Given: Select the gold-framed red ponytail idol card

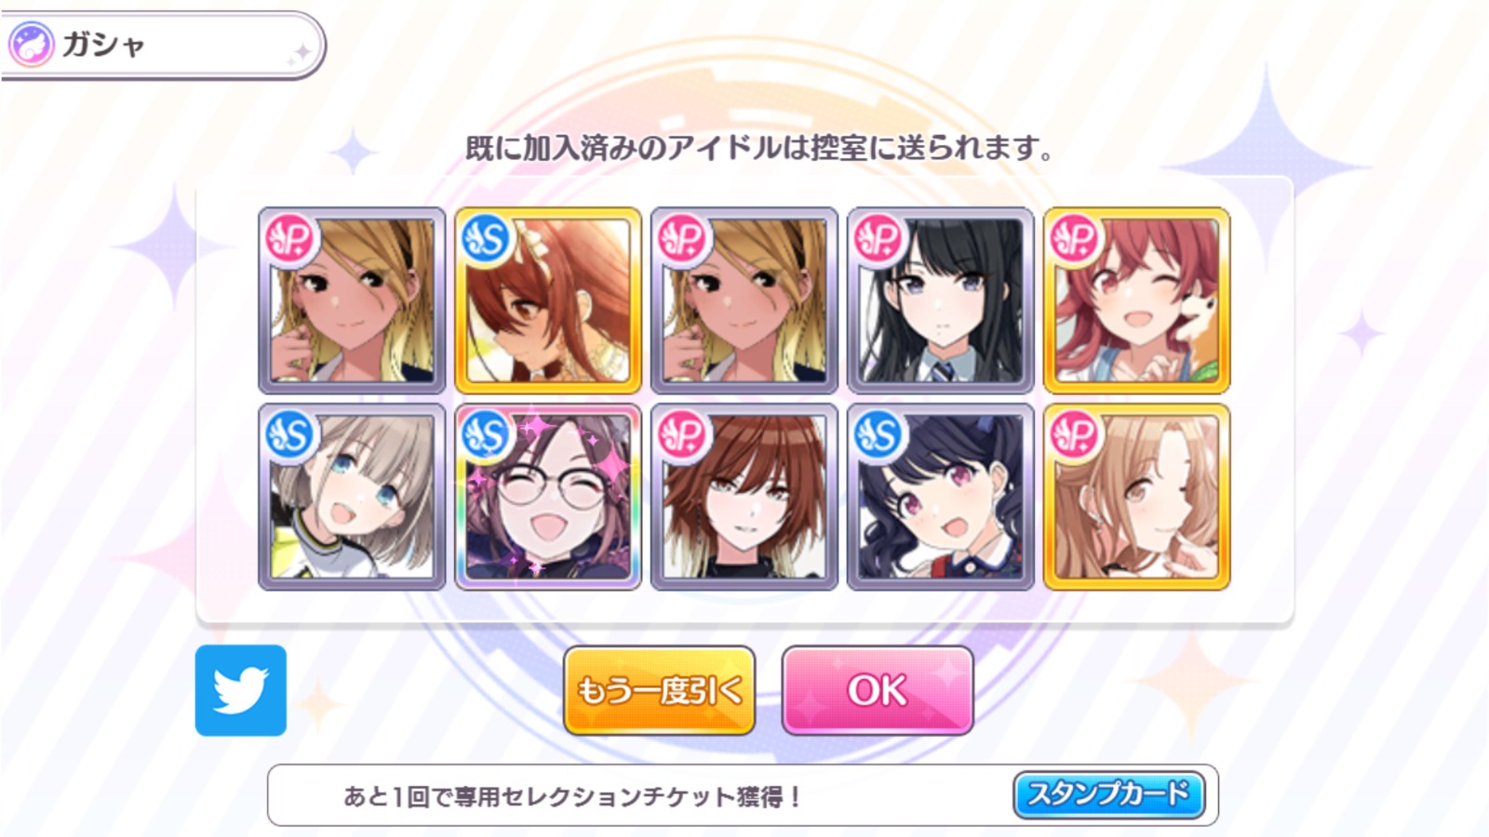Looking at the screenshot, I should pyautogui.click(x=548, y=300).
